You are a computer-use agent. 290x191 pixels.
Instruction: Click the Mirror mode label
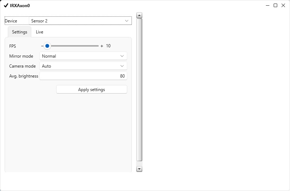pos(21,56)
